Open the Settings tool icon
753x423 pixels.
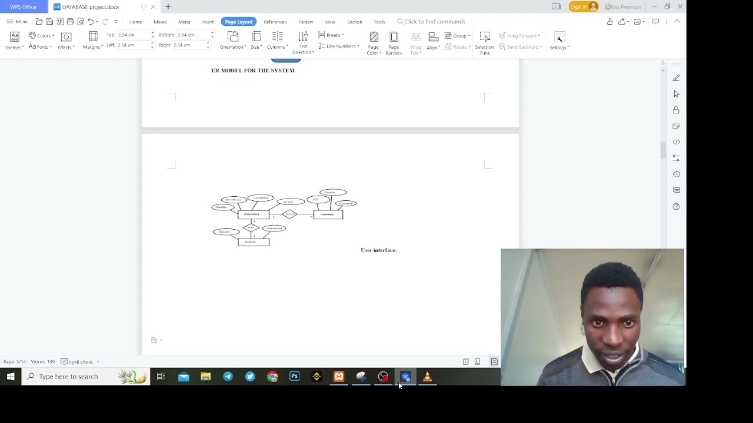tap(559, 37)
